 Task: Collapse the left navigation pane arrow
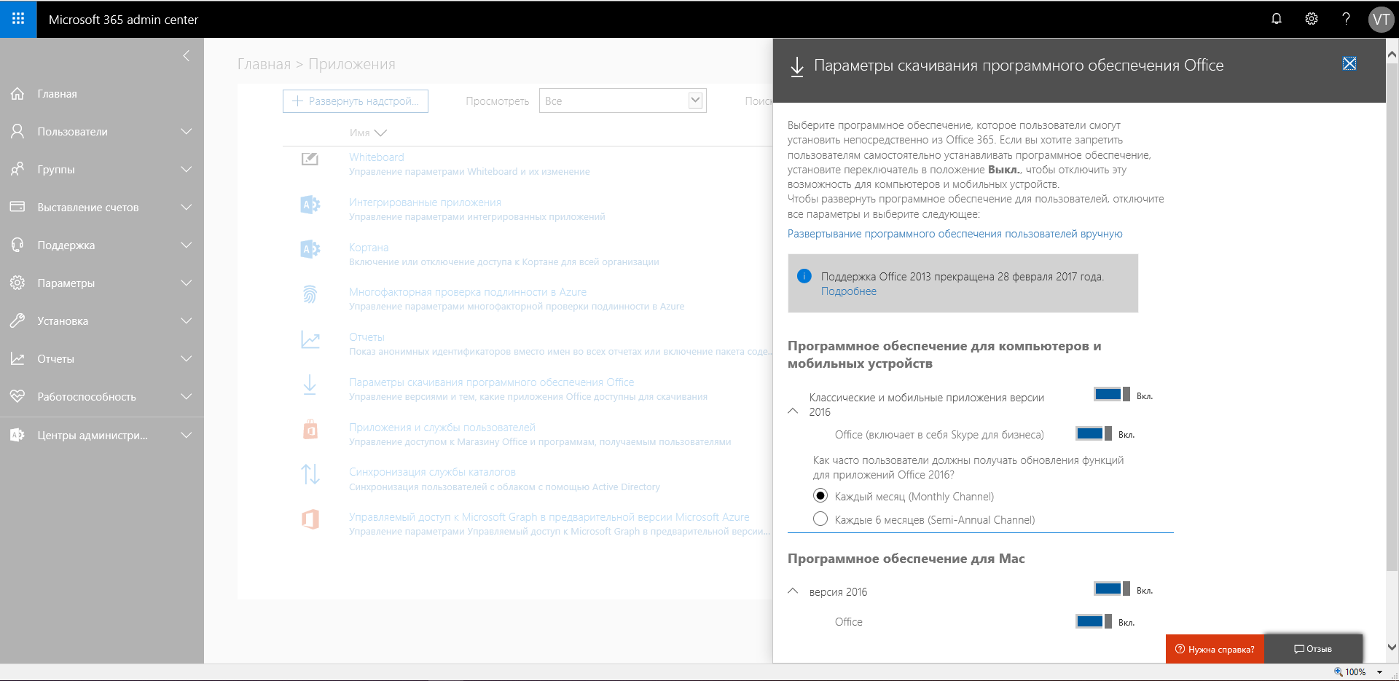(x=187, y=55)
